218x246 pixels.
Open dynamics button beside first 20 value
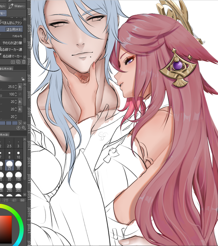click(20, 102)
